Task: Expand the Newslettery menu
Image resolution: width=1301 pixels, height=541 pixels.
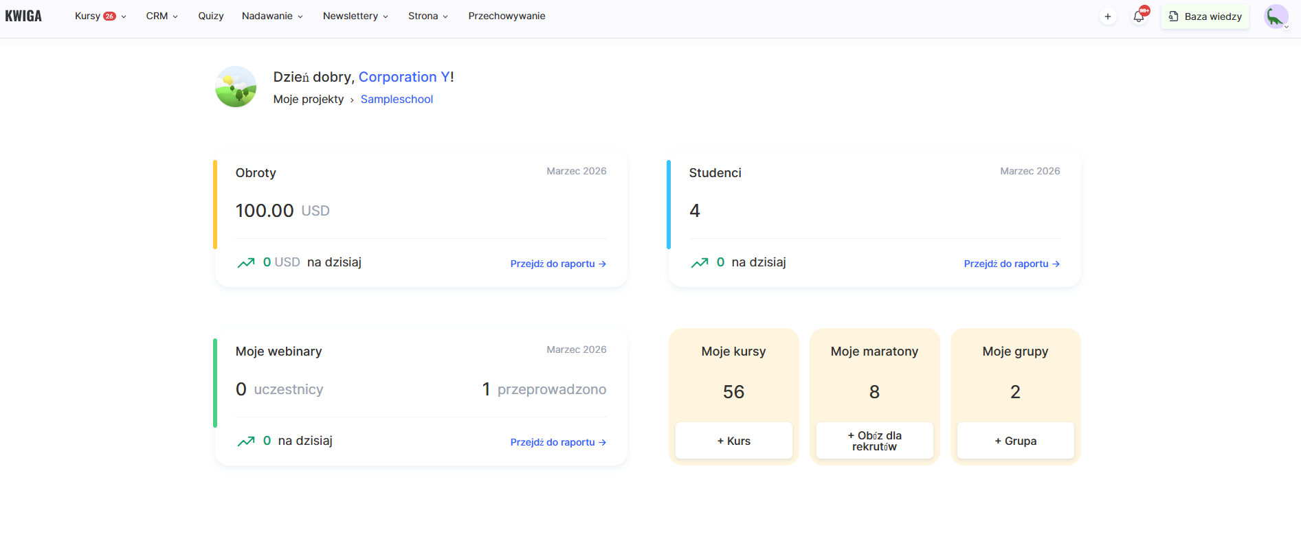Action: pyautogui.click(x=355, y=16)
